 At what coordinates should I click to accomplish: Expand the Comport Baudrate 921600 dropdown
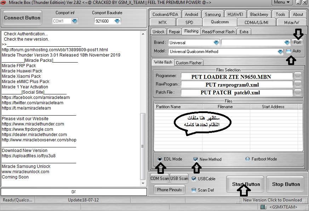(x=117, y=21)
